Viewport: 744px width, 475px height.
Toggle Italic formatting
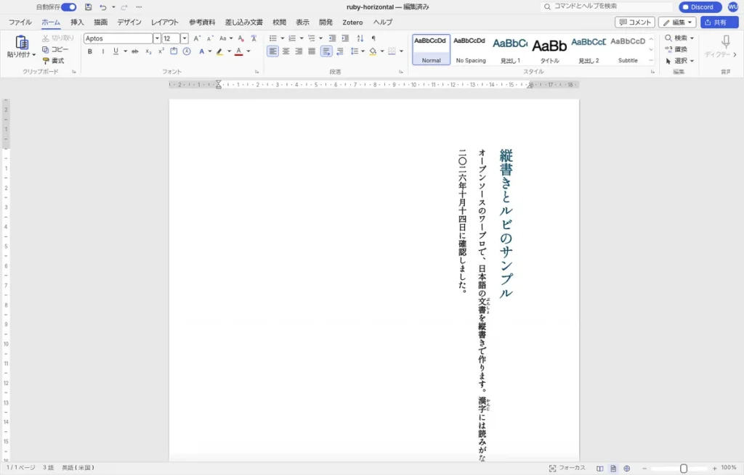pyautogui.click(x=103, y=51)
